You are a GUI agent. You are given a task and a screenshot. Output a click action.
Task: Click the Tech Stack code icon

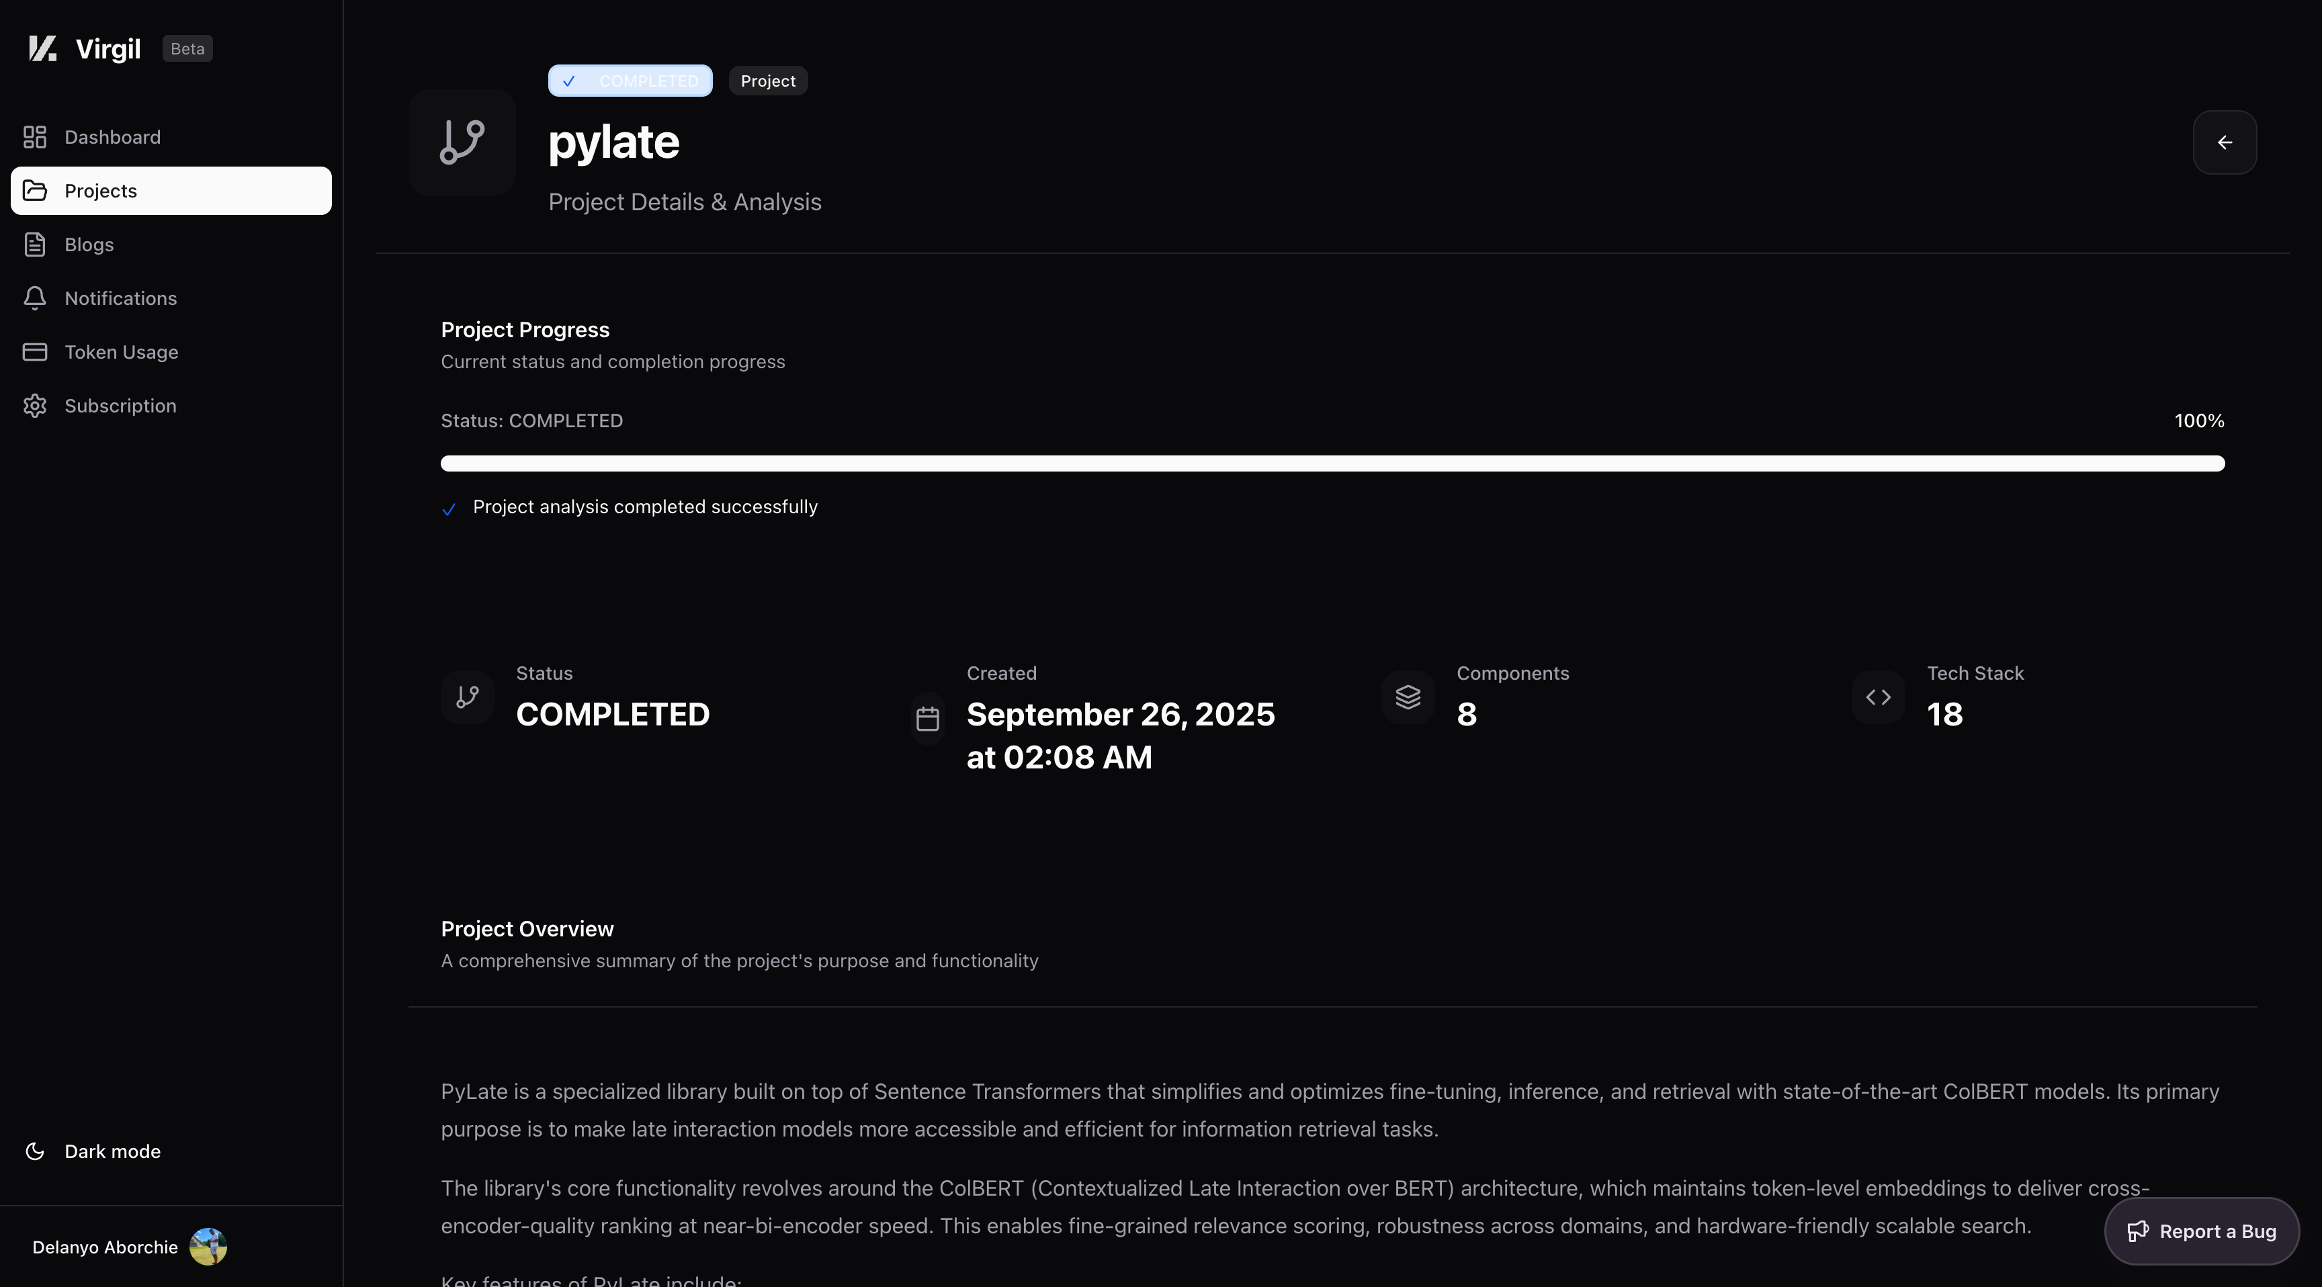(1878, 697)
